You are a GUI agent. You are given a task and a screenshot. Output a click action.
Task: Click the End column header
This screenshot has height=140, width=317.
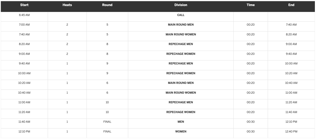(x=291, y=5)
